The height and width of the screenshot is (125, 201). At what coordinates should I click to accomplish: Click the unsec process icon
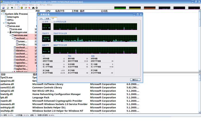(17, 41)
